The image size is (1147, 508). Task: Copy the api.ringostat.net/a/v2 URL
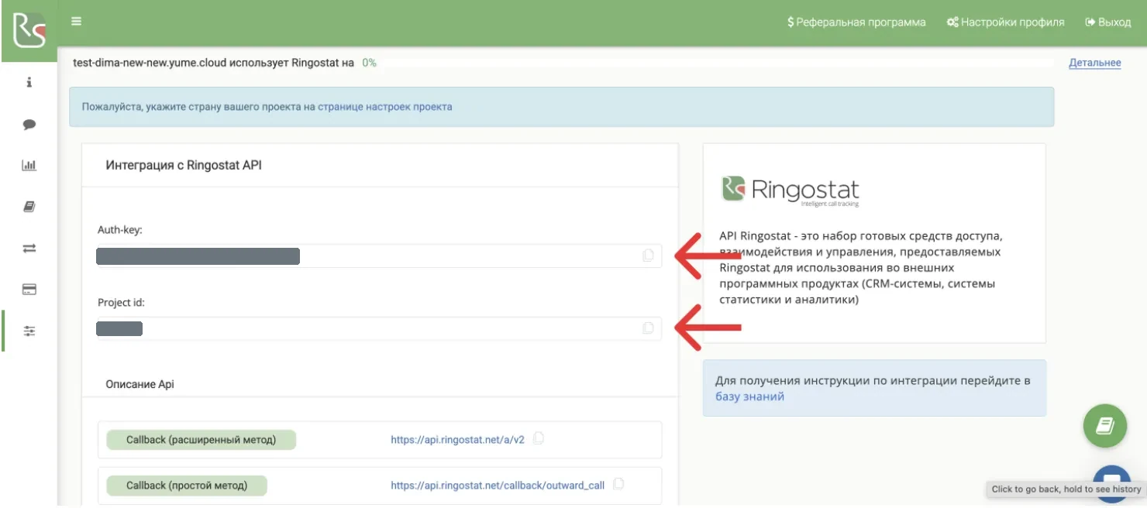(539, 438)
